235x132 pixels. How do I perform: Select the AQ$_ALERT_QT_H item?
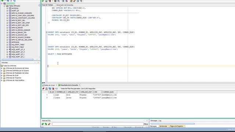point(18,52)
